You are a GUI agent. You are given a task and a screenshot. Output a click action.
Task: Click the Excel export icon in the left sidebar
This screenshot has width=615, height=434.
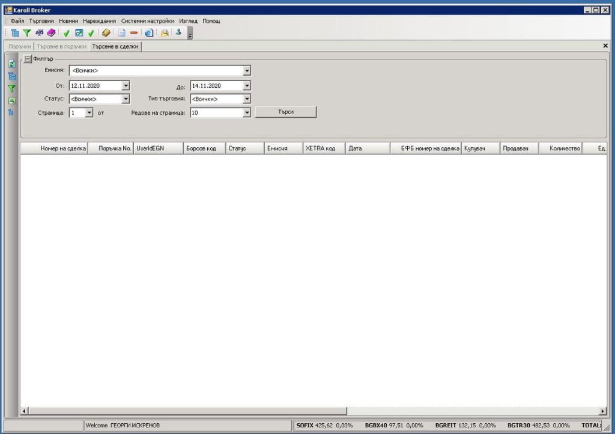[12, 101]
